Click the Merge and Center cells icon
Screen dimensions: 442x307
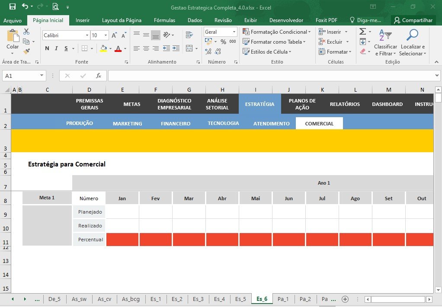(189, 48)
